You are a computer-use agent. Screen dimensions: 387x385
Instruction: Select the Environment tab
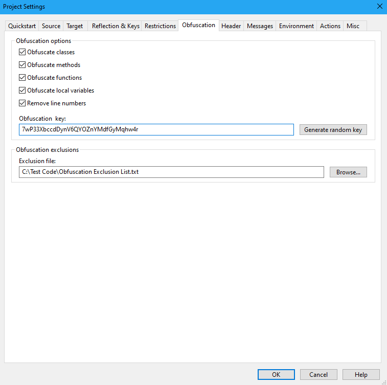(x=297, y=26)
